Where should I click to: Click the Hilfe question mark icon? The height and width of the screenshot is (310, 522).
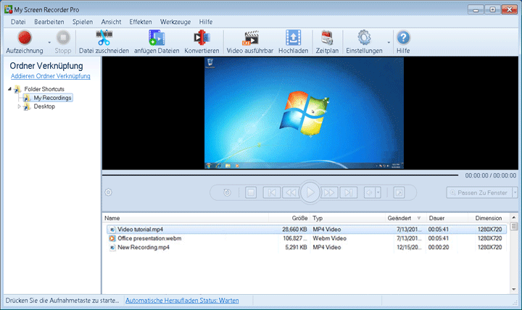click(x=403, y=38)
